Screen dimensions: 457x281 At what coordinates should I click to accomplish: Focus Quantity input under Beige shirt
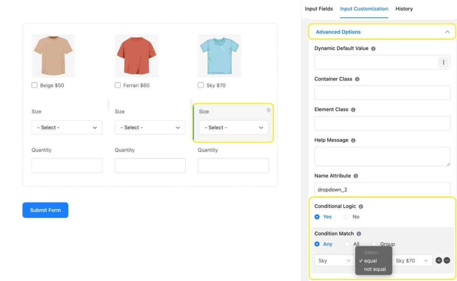(x=67, y=165)
